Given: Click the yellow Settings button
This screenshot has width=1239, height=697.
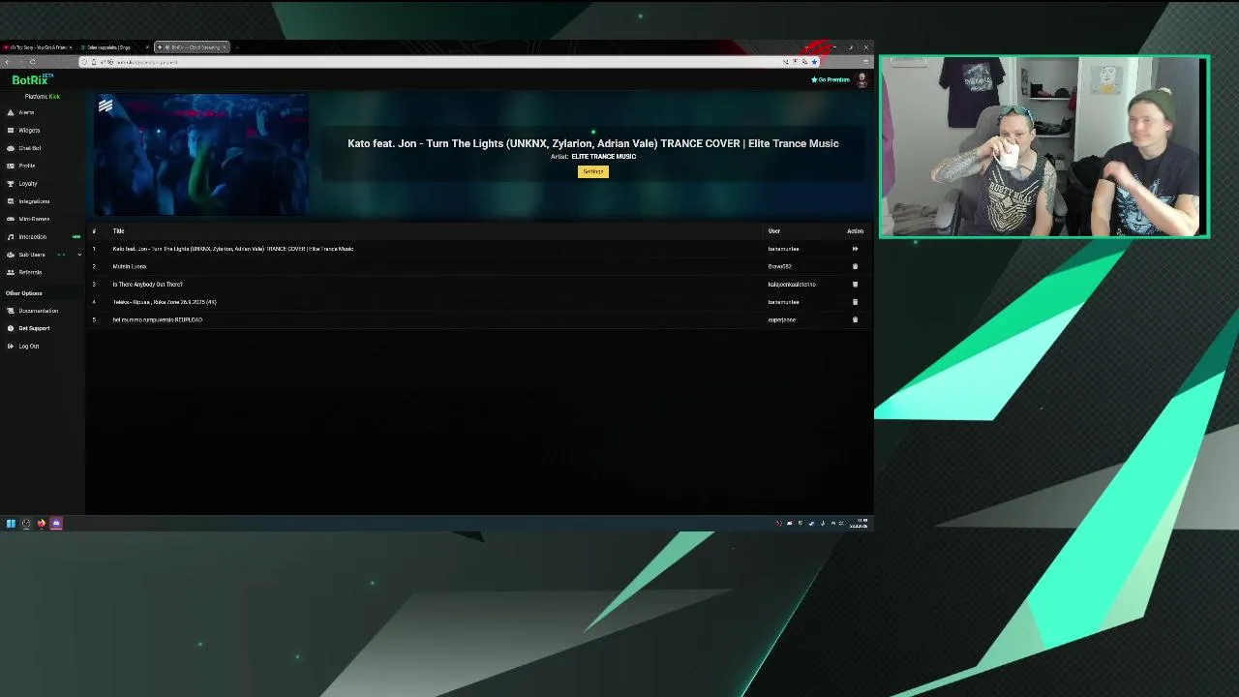Looking at the screenshot, I should click(x=593, y=171).
